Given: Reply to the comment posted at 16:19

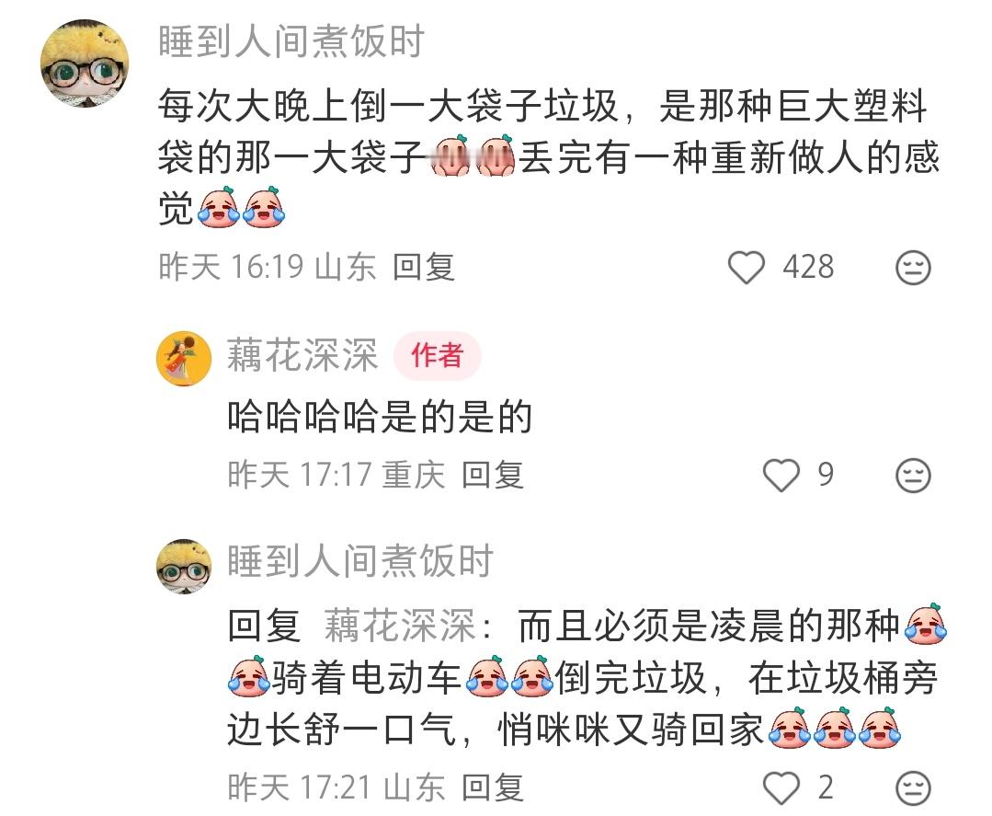Looking at the screenshot, I should (423, 267).
